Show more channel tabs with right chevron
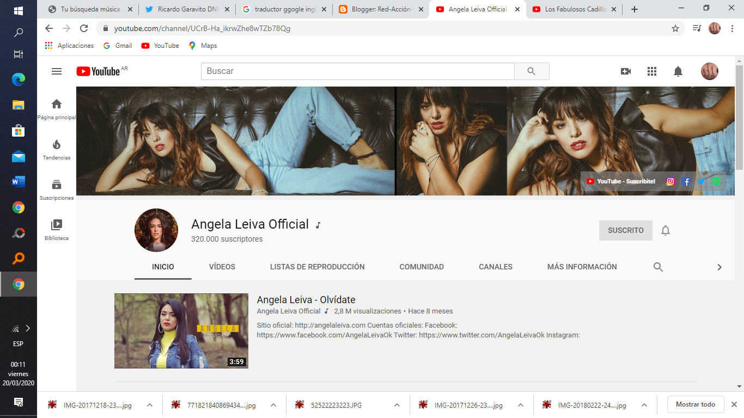Viewport: 744px width, 418px height. click(x=719, y=267)
